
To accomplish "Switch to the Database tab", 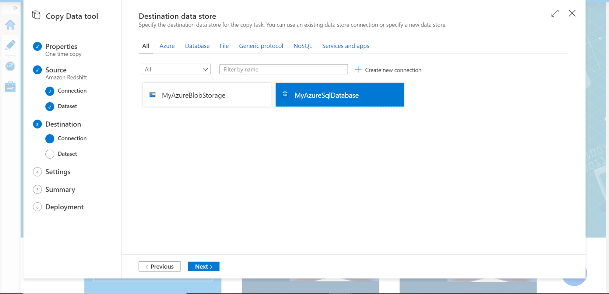I will coord(197,46).
